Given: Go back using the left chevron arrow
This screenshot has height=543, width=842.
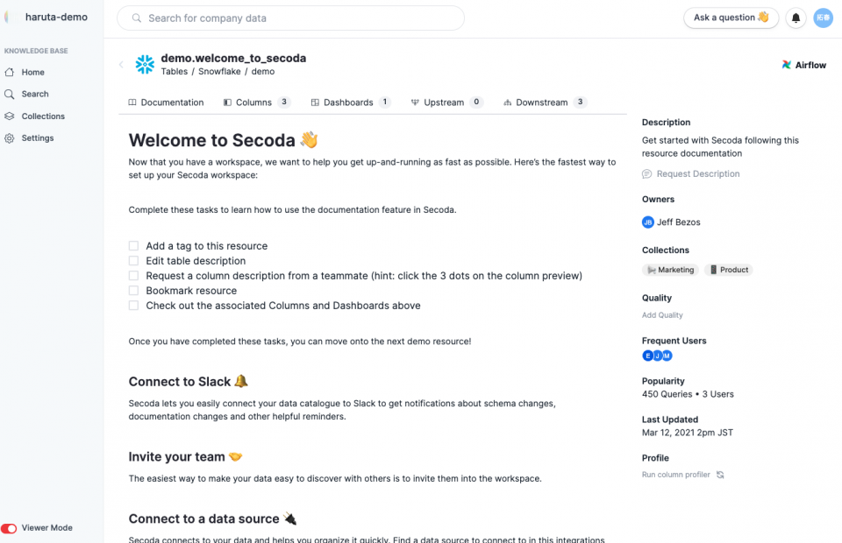Looking at the screenshot, I should [x=121, y=64].
